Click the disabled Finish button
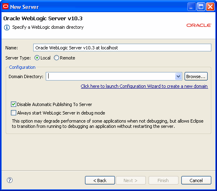This screenshot has width=217, height=191. tap(163, 180)
